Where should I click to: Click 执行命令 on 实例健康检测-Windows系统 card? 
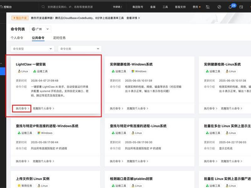116,108
